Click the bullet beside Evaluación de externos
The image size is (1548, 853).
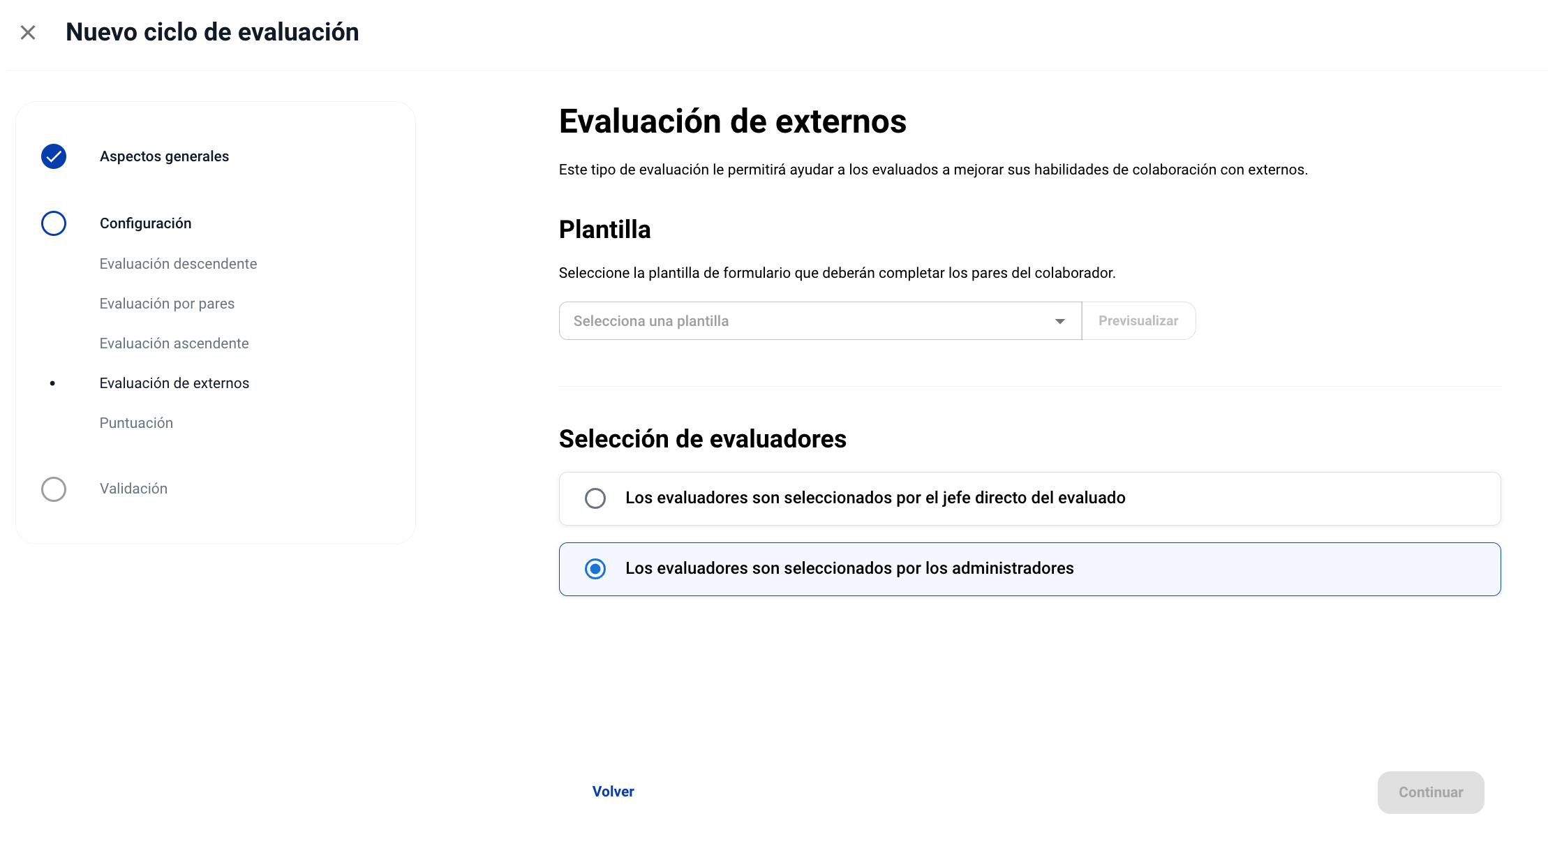[52, 383]
